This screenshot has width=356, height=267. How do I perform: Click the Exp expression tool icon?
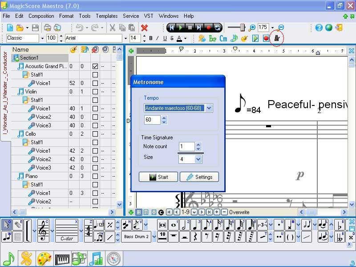click(213, 38)
